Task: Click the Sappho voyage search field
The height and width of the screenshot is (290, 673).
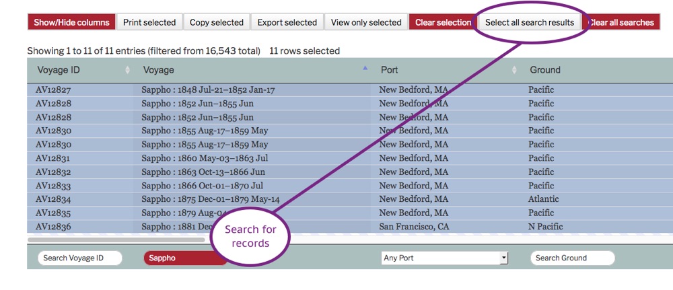Action: [x=178, y=258]
